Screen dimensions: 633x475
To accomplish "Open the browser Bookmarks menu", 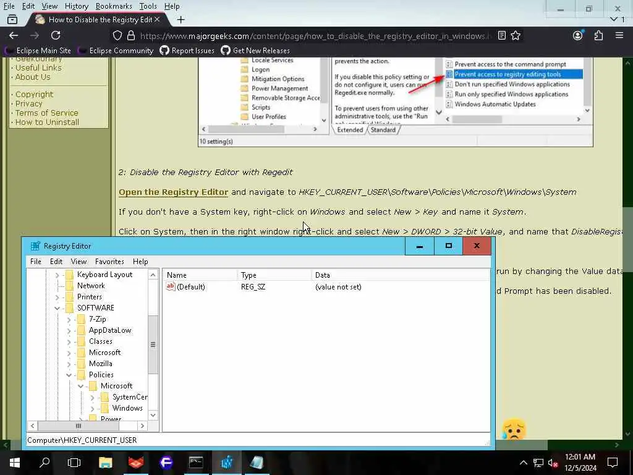I will pos(114,6).
